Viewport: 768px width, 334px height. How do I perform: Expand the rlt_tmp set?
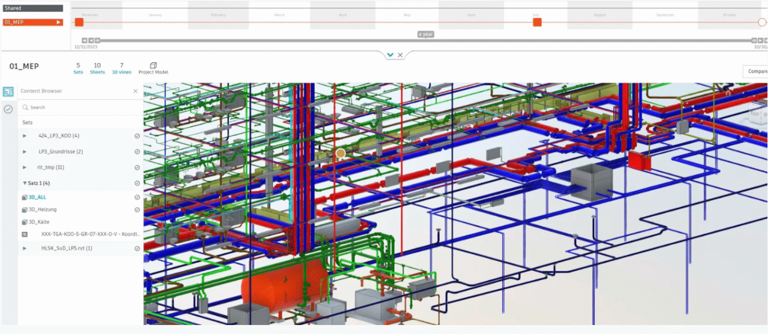point(25,167)
